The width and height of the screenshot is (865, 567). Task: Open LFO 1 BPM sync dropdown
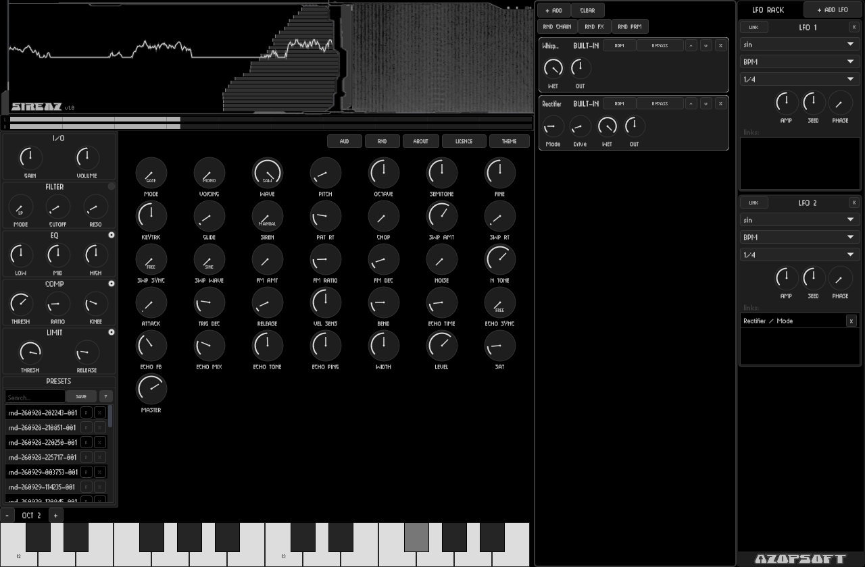tap(799, 61)
